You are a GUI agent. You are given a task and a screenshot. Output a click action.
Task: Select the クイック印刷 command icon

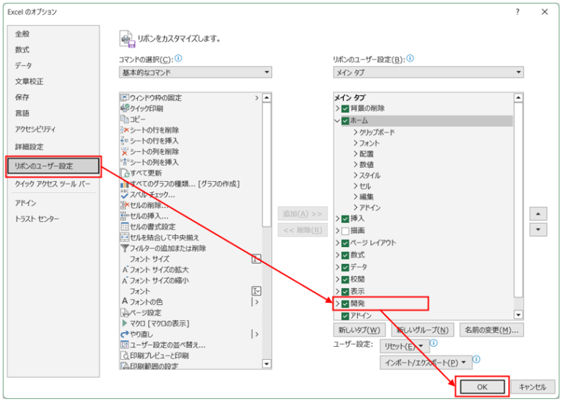[x=125, y=108]
